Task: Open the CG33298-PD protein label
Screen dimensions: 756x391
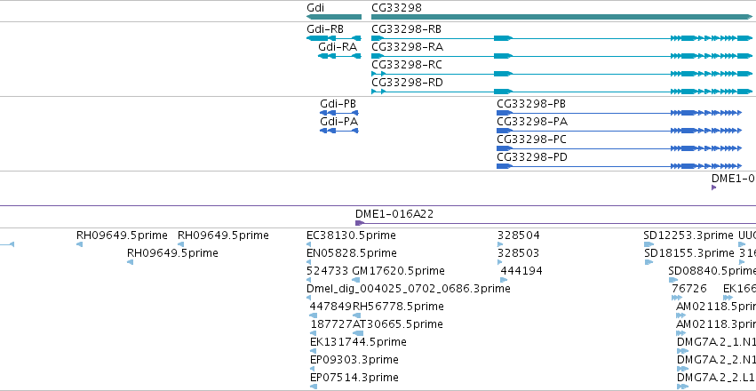Action: (x=532, y=157)
